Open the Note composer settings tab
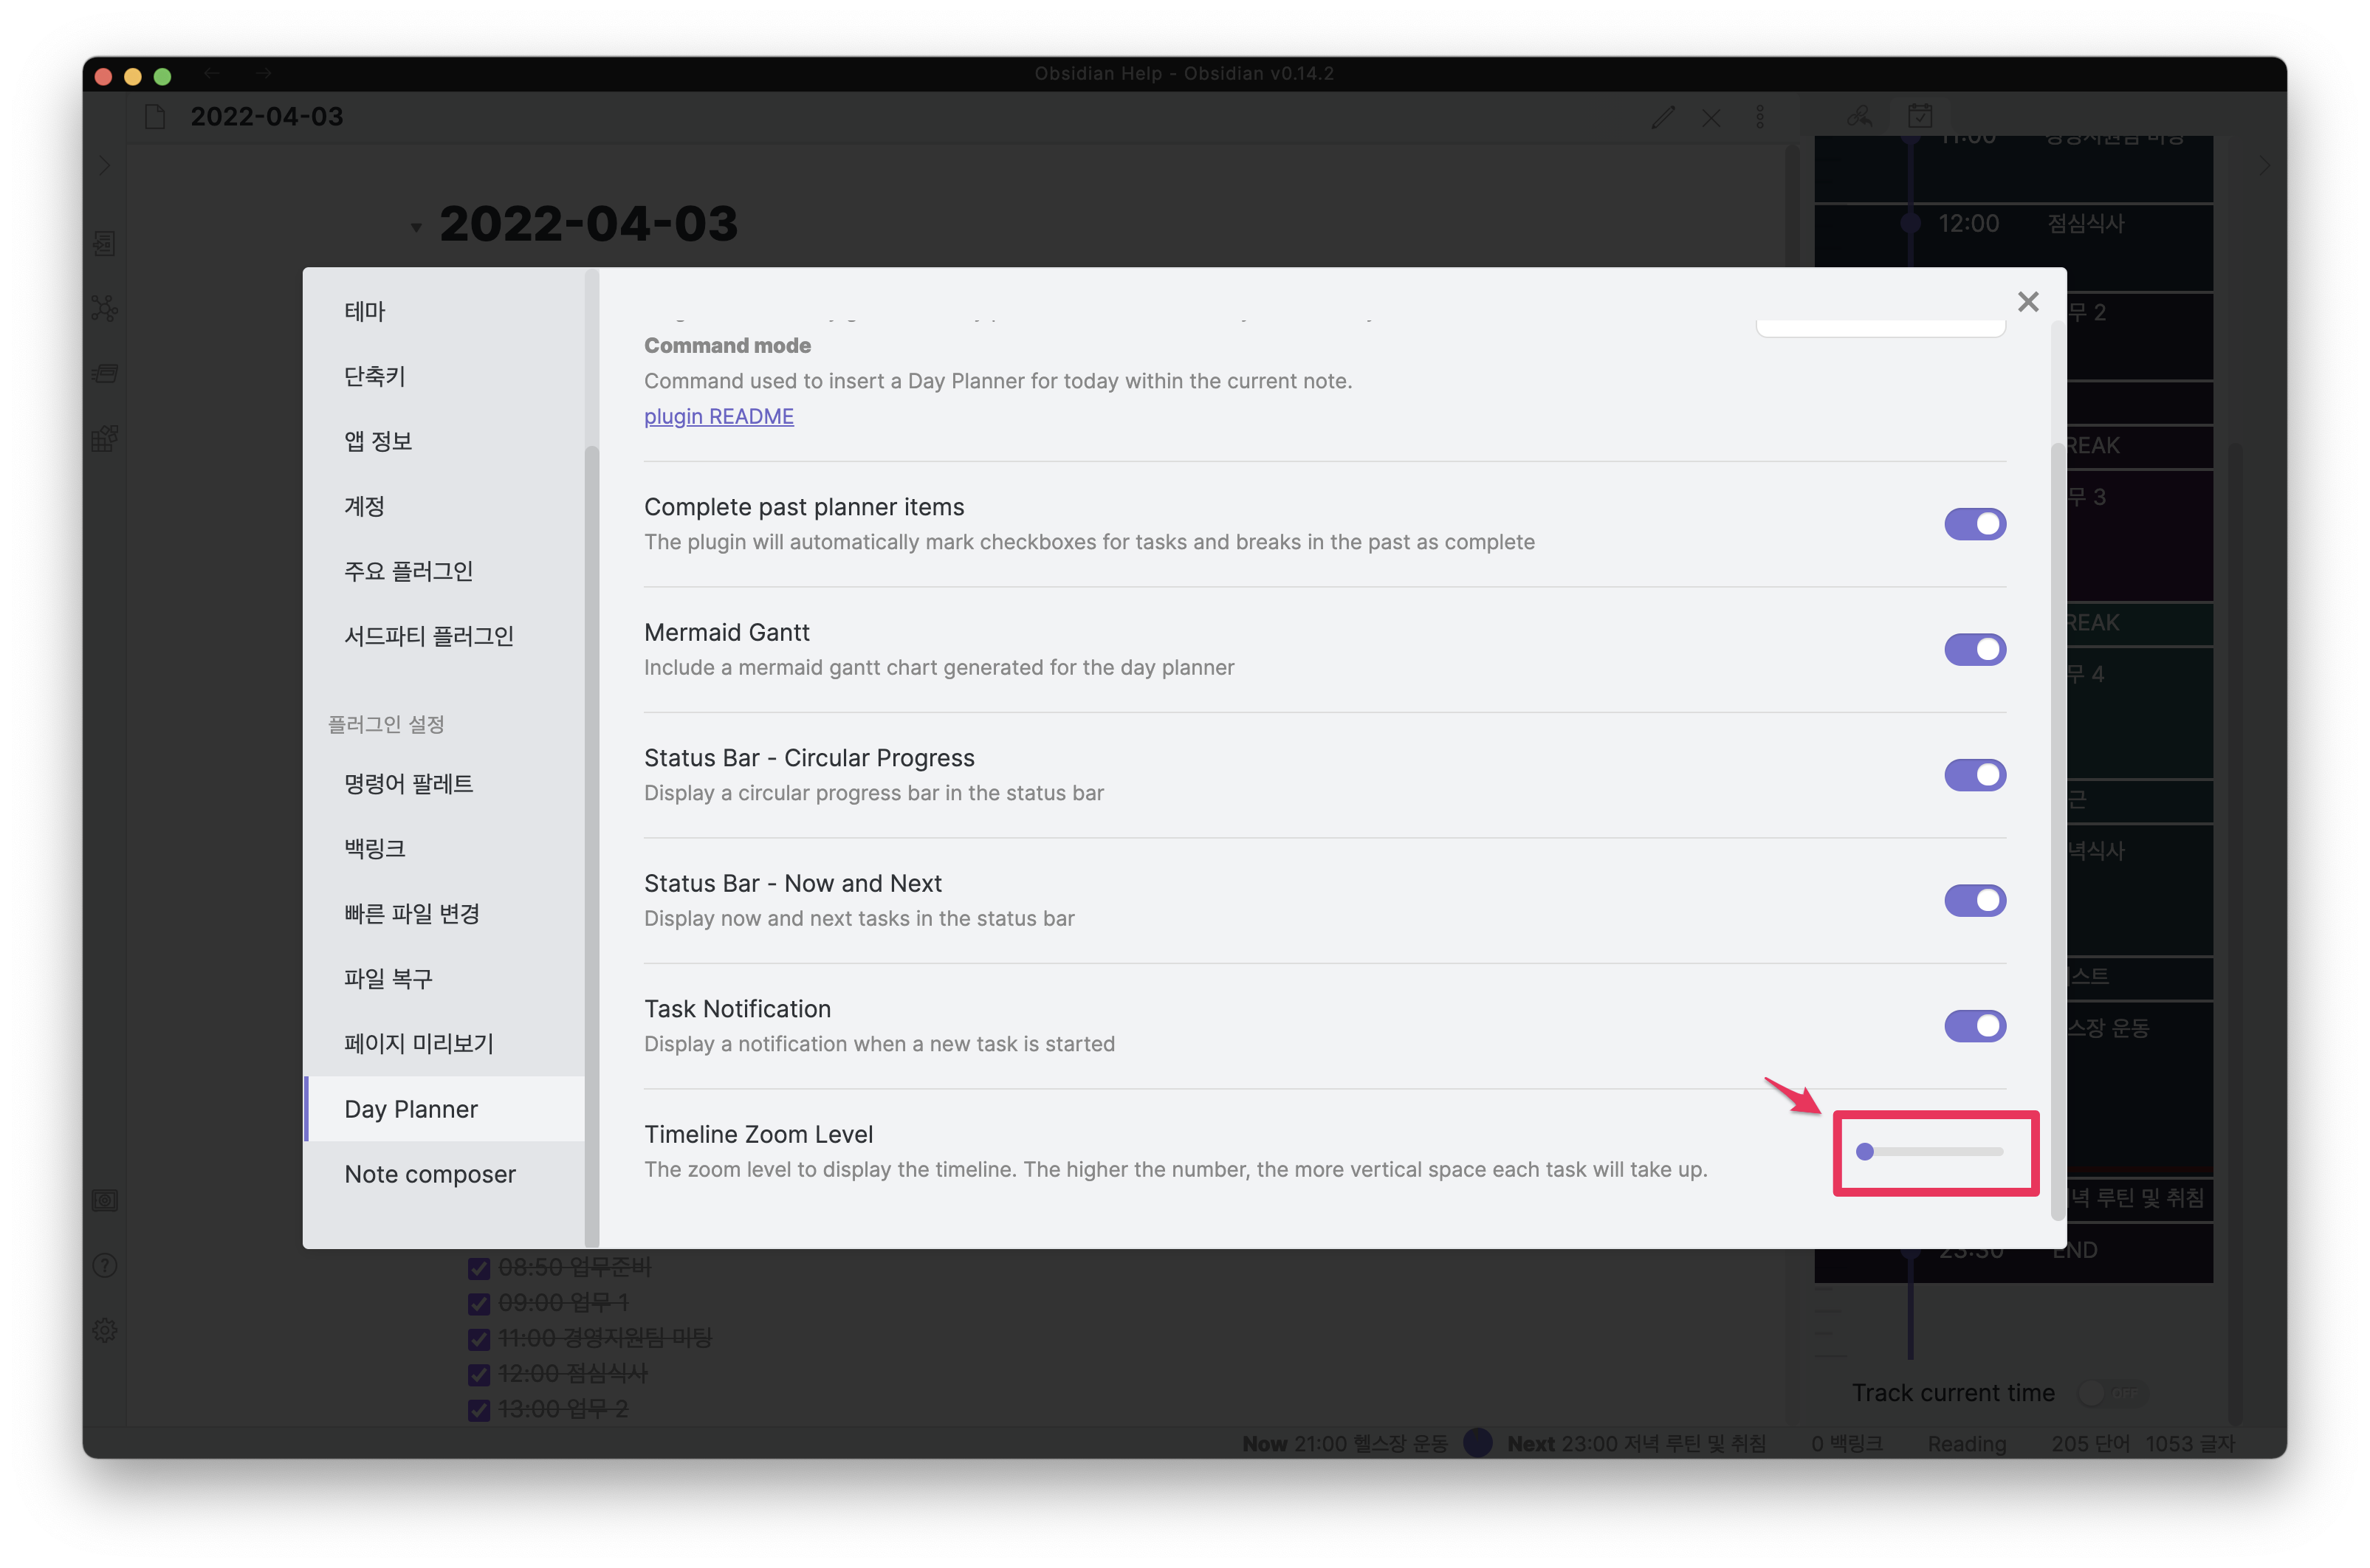The width and height of the screenshot is (2370, 1568). pyautogui.click(x=430, y=1174)
